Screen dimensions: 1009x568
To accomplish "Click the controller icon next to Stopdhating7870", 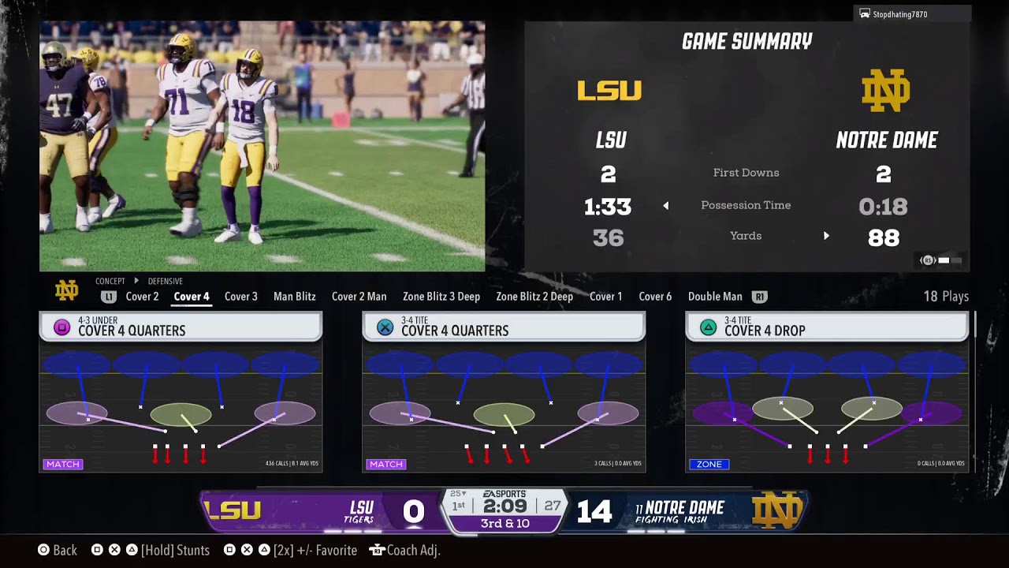I will point(865,14).
